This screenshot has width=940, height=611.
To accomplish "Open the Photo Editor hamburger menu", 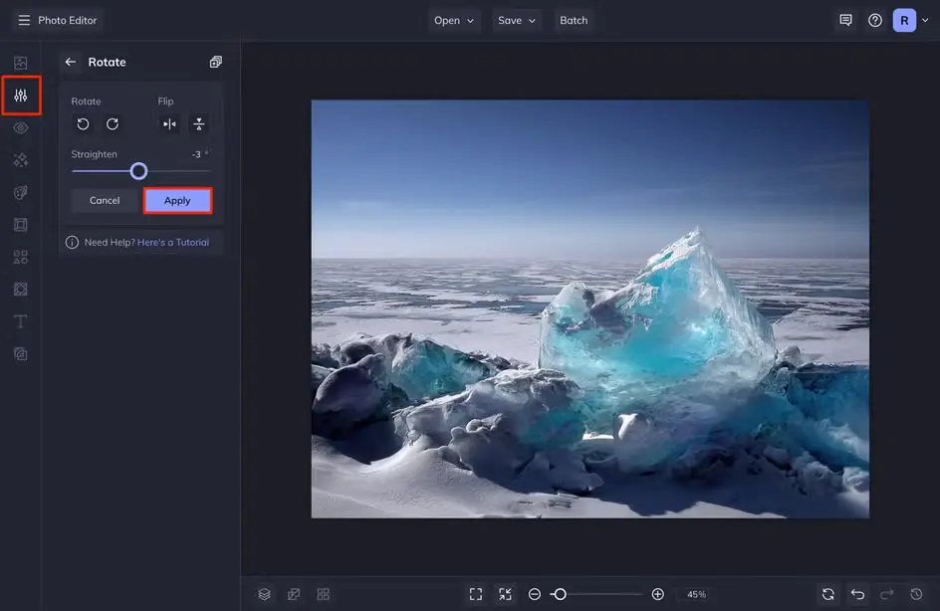I will point(24,20).
